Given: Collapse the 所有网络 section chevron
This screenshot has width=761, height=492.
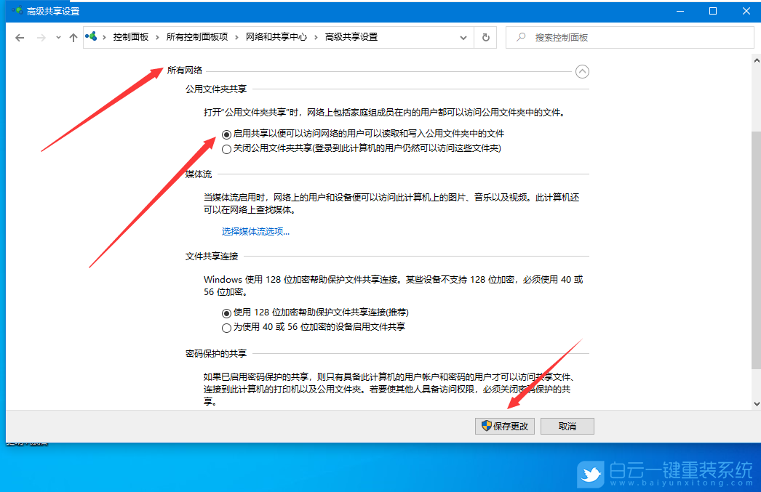Looking at the screenshot, I should pyautogui.click(x=582, y=71).
